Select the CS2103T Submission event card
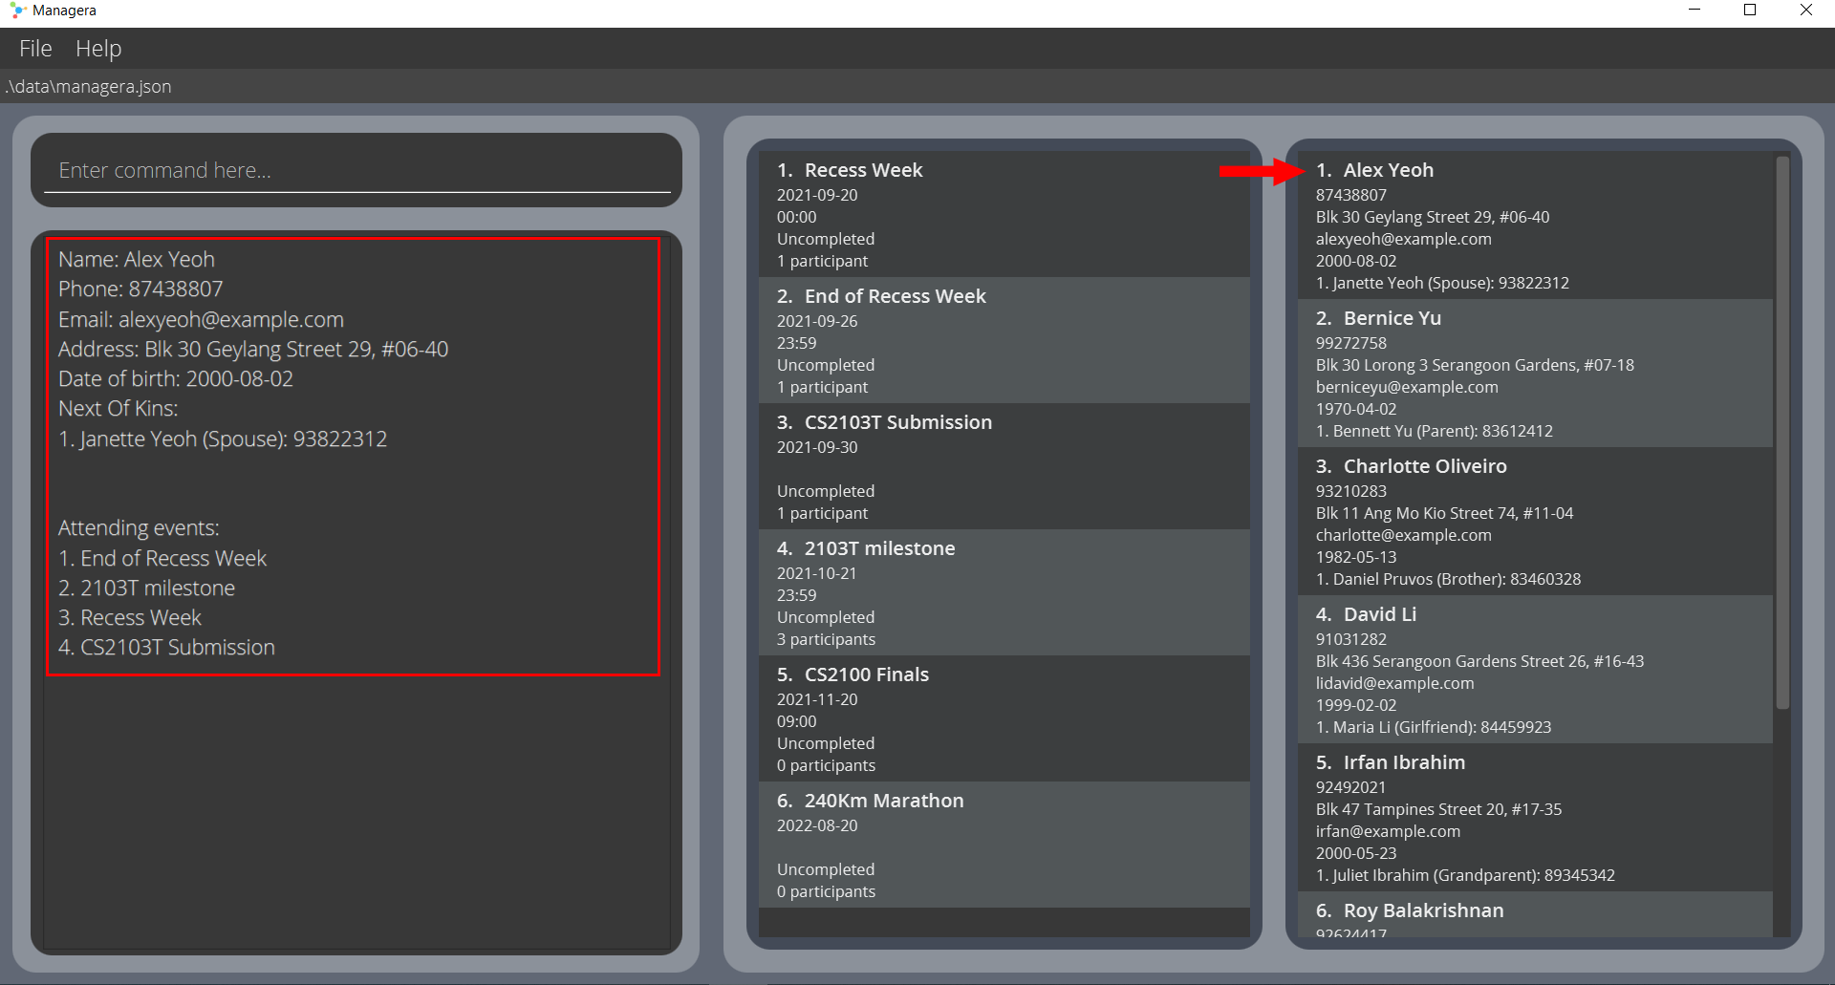The height and width of the screenshot is (985, 1835). (x=1004, y=466)
